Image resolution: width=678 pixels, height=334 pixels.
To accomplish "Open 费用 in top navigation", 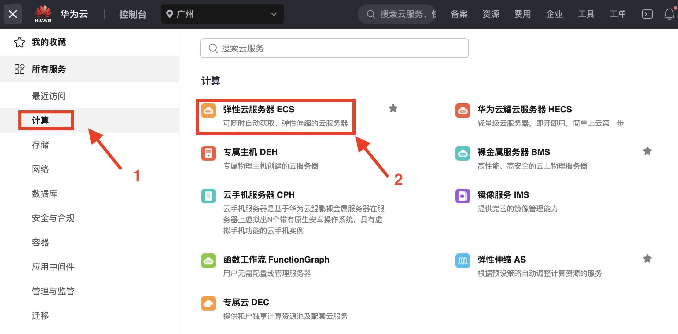I will point(522,14).
